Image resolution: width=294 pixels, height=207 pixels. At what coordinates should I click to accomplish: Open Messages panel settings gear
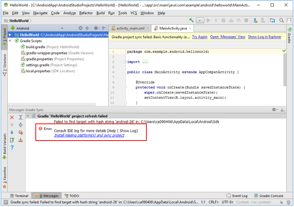point(275,110)
